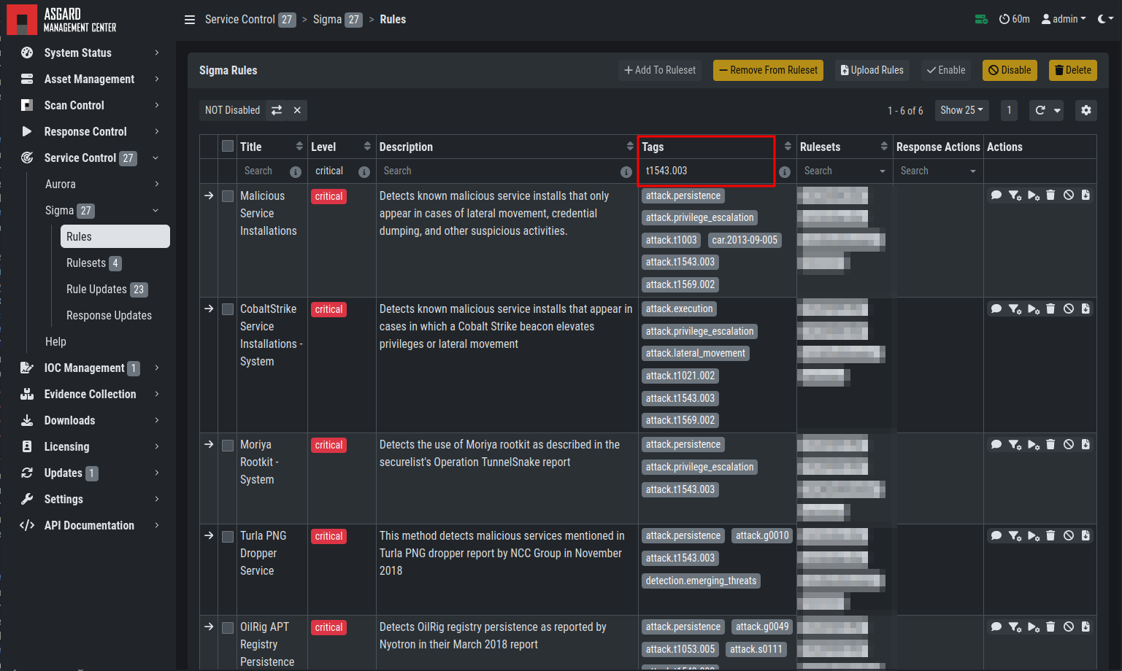Click the Upload Rules button

872,70
